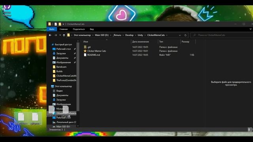
Task: Refresh the ClickerMemeCats folder view
Action: (185, 35)
